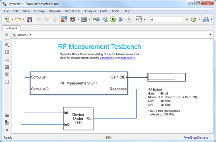This screenshot has height=142, width=216.
Task: Click the Screenshot camera palette icon
Action: pos(7,115)
